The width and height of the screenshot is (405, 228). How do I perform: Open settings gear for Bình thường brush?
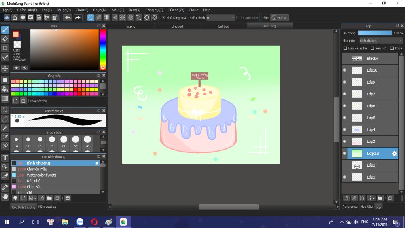tap(97, 163)
